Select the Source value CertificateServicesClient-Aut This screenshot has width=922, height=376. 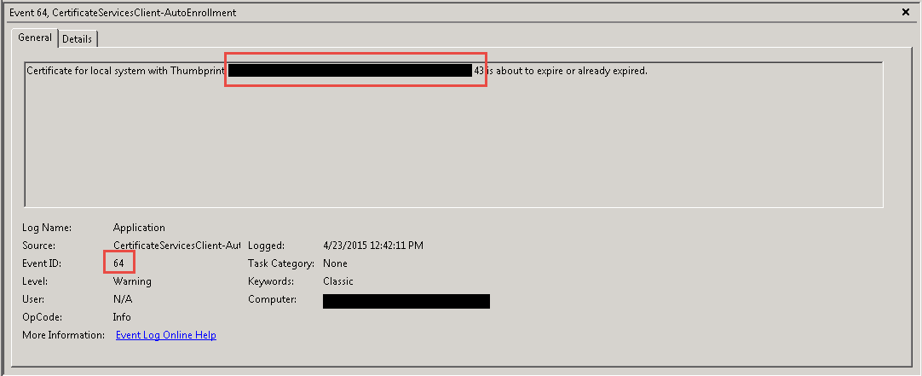point(176,246)
